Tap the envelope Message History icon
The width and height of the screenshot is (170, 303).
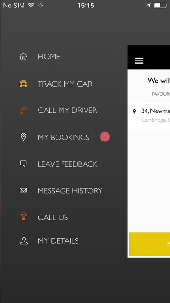(x=23, y=190)
